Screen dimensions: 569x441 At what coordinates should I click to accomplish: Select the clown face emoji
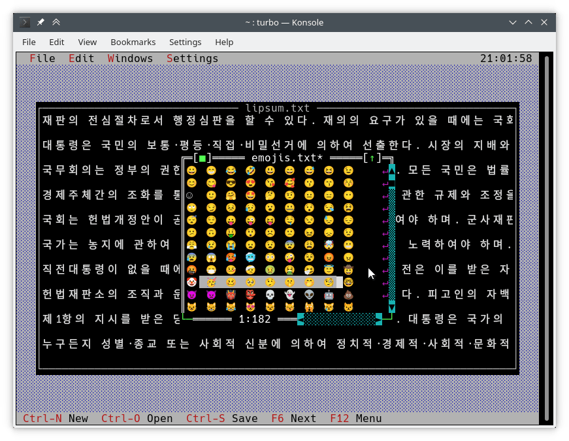(x=191, y=282)
